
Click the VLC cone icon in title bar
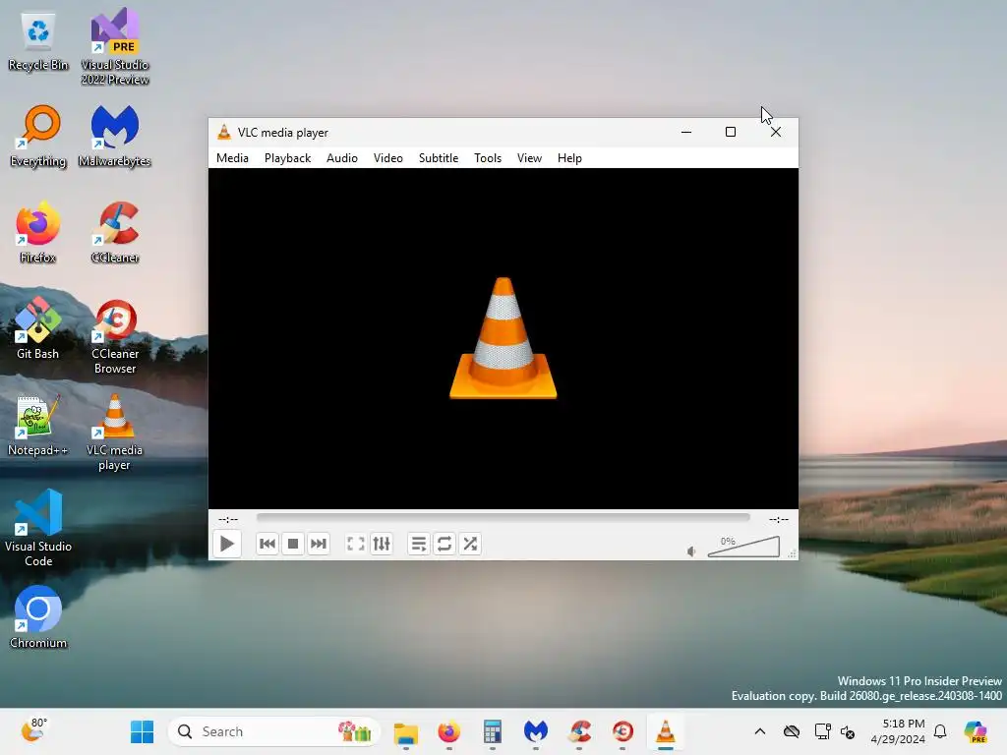point(224,133)
